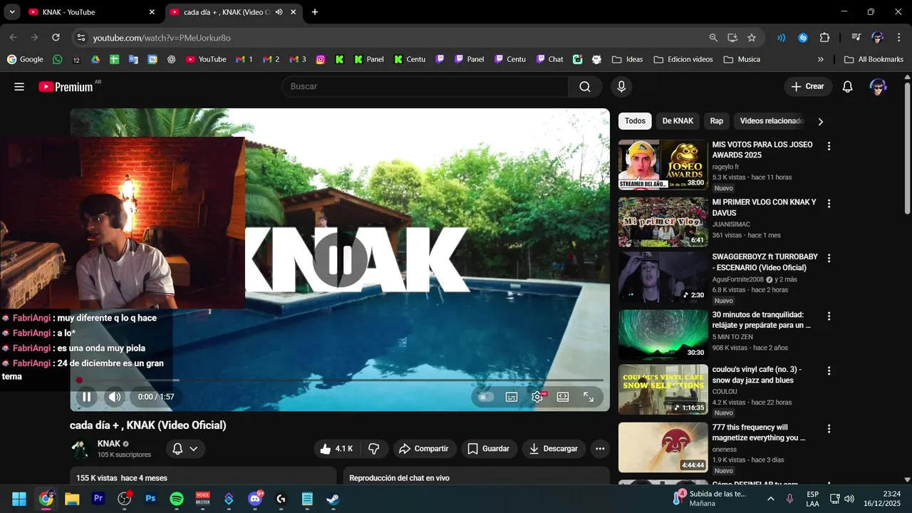The image size is (912, 513).
Task: Open the YouTube guide hamburger menu
Action: click(19, 87)
